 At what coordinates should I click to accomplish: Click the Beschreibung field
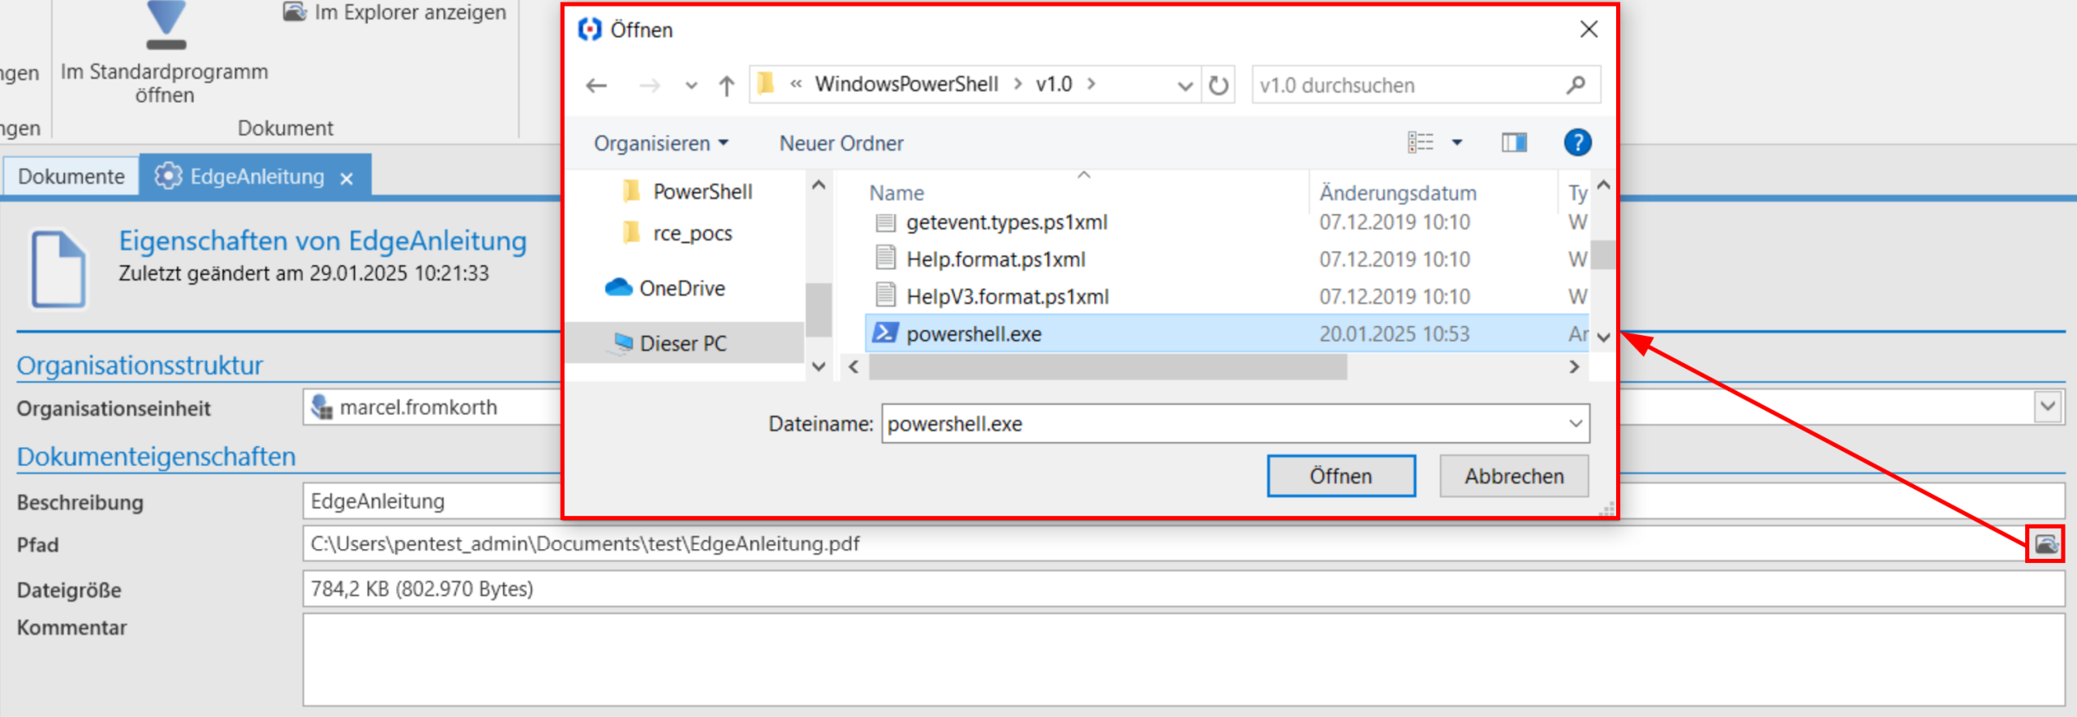[x=1184, y=500]
